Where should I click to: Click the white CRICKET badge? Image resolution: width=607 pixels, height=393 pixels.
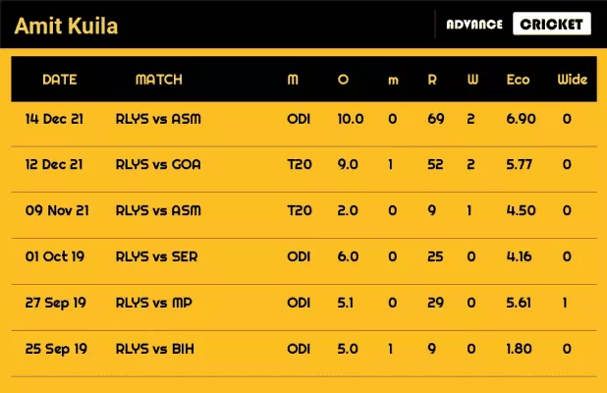552,25
